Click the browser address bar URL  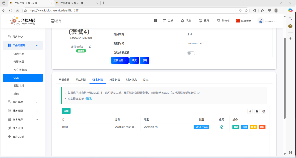tap(53, 10)
